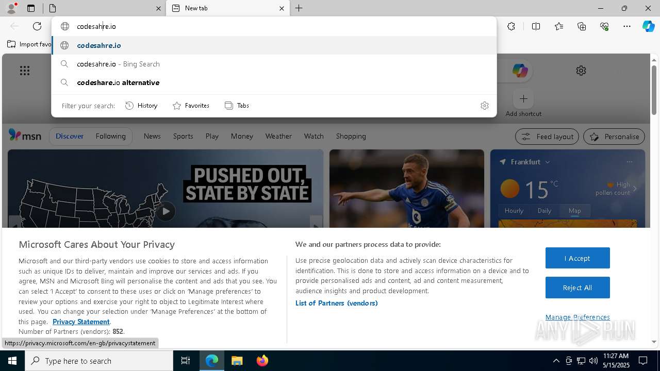Launch Firefox from the taskbar
This screenshot has width=660, height=371.
[x=262, y=361]
